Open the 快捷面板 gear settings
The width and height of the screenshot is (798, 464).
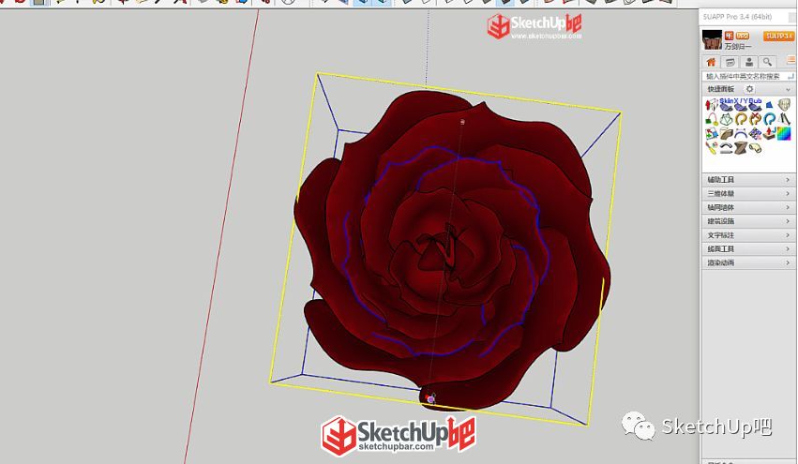pos(749,89)
